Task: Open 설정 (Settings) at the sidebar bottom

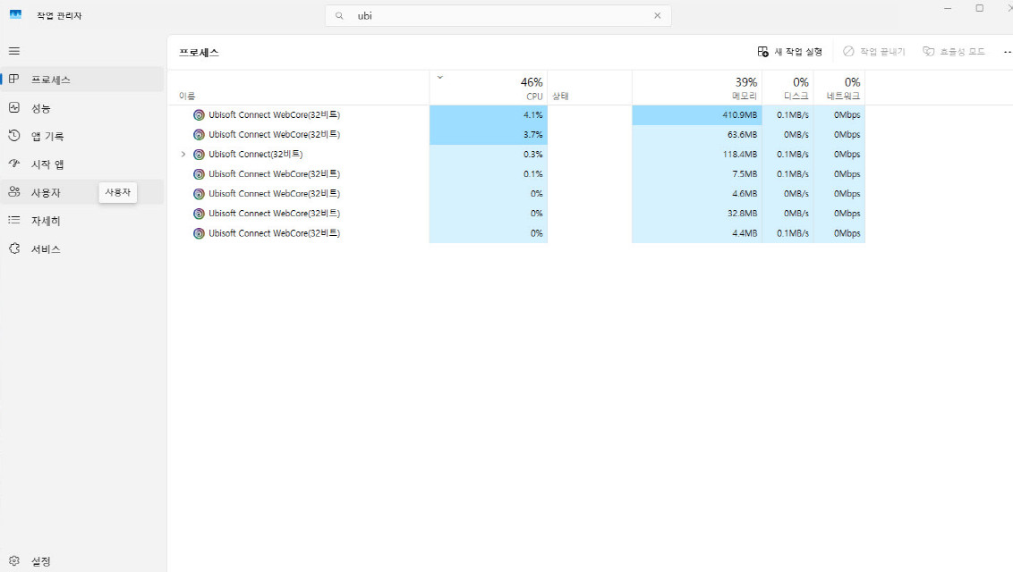Action: point(41,561)
